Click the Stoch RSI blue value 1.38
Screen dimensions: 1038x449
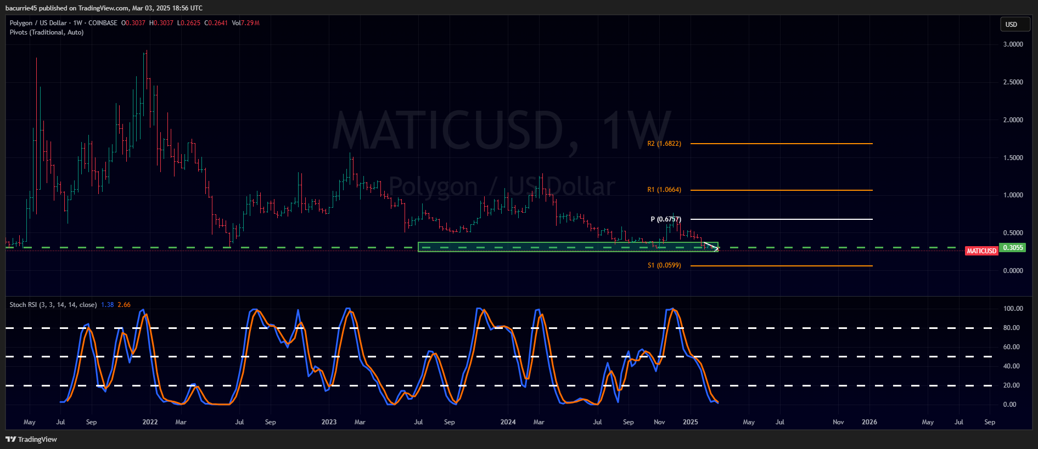(108, 305)
